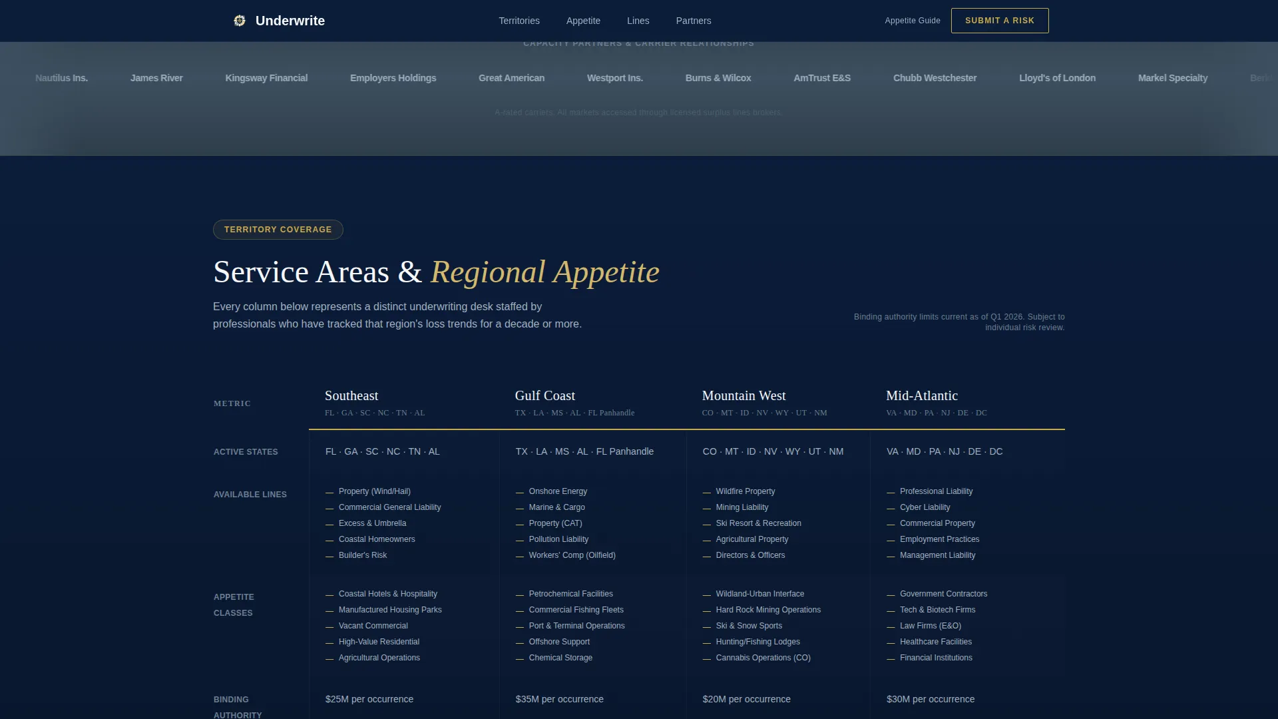Select Coastal Homeowners line item
Viewport: 1278px width, 719px height.
[377, 539]
